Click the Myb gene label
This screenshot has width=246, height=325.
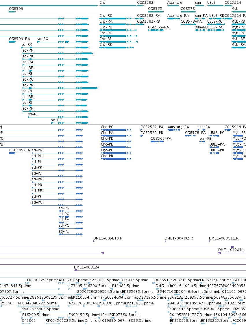click(x=235, y=8)
